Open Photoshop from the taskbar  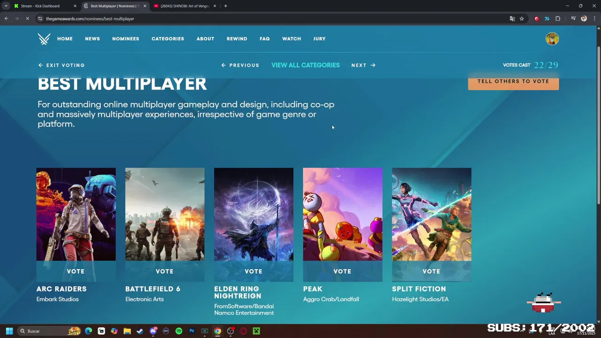click(x=192, y=331)
